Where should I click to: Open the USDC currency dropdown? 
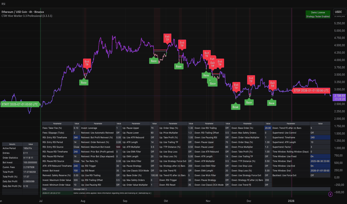tap(338, 12)
